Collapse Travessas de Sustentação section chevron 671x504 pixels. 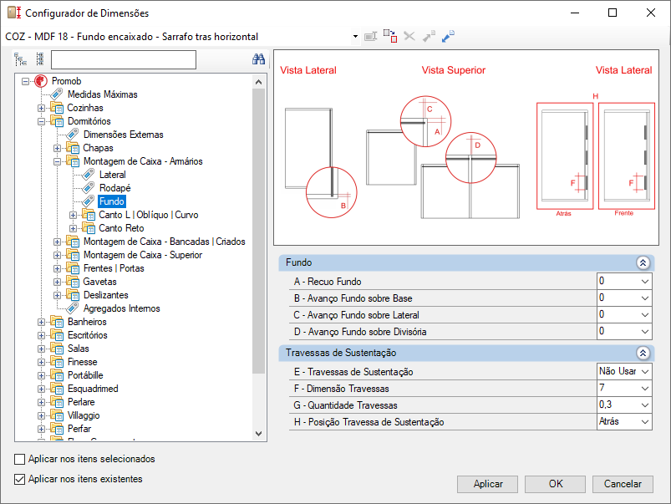coord(643,353)
